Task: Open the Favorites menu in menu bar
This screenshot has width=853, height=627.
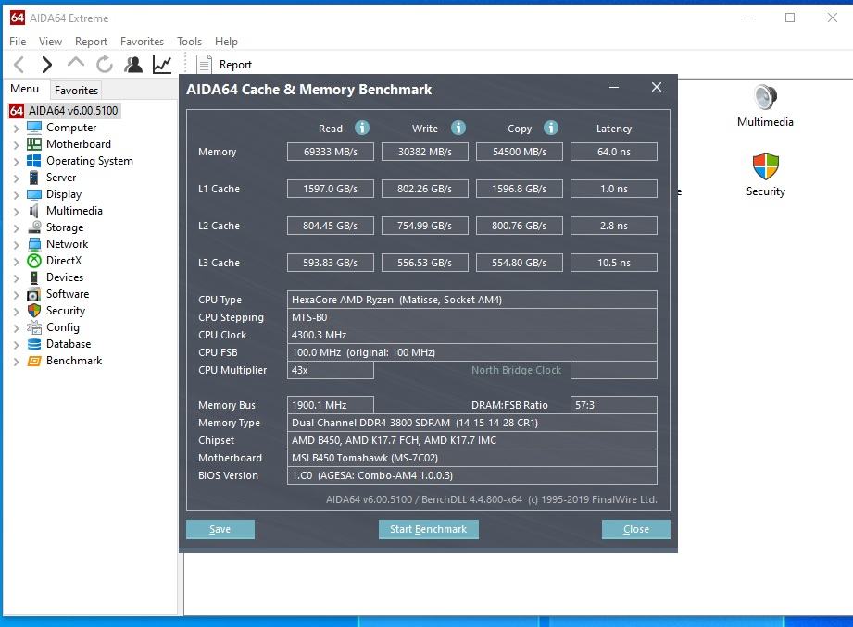Action: [142, 42]
